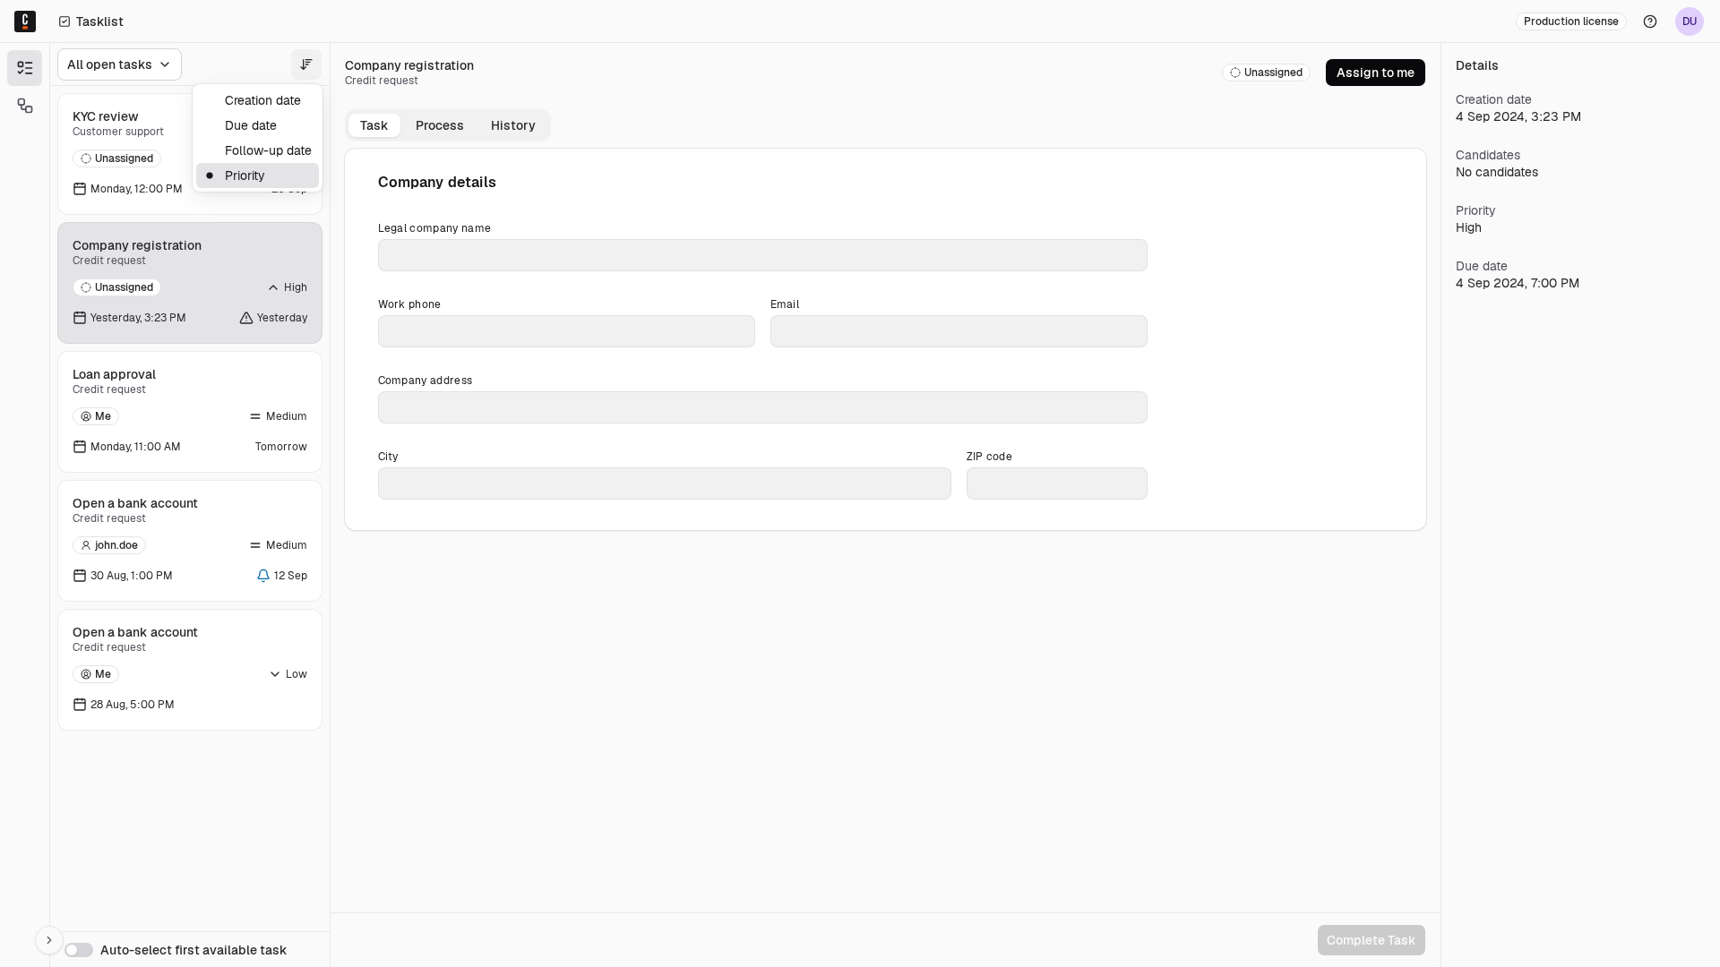Click the john.doe assignee tag

109,545
